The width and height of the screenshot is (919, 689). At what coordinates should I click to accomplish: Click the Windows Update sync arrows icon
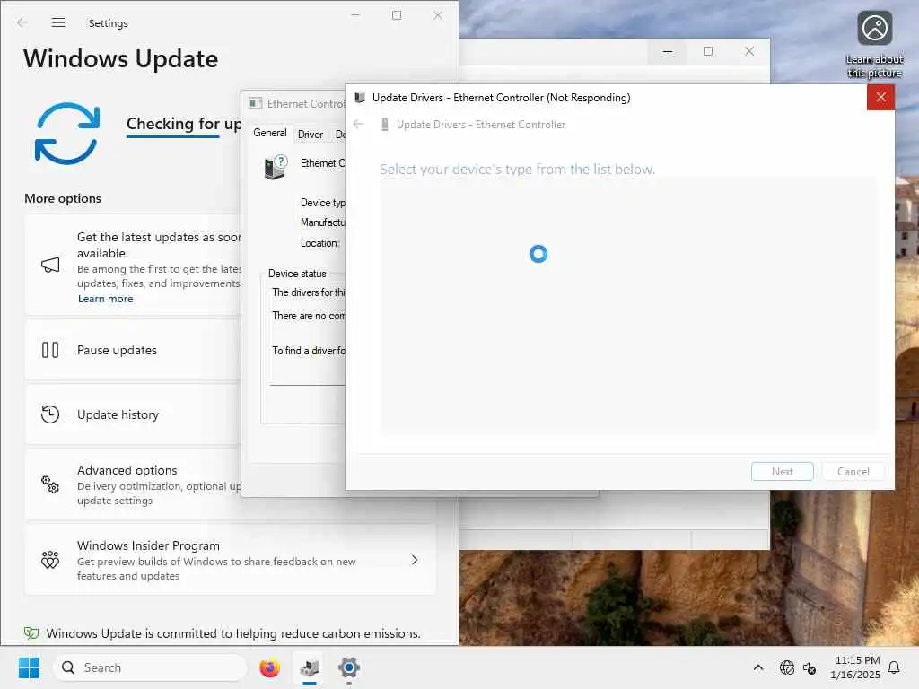click(x=66, y=134)
